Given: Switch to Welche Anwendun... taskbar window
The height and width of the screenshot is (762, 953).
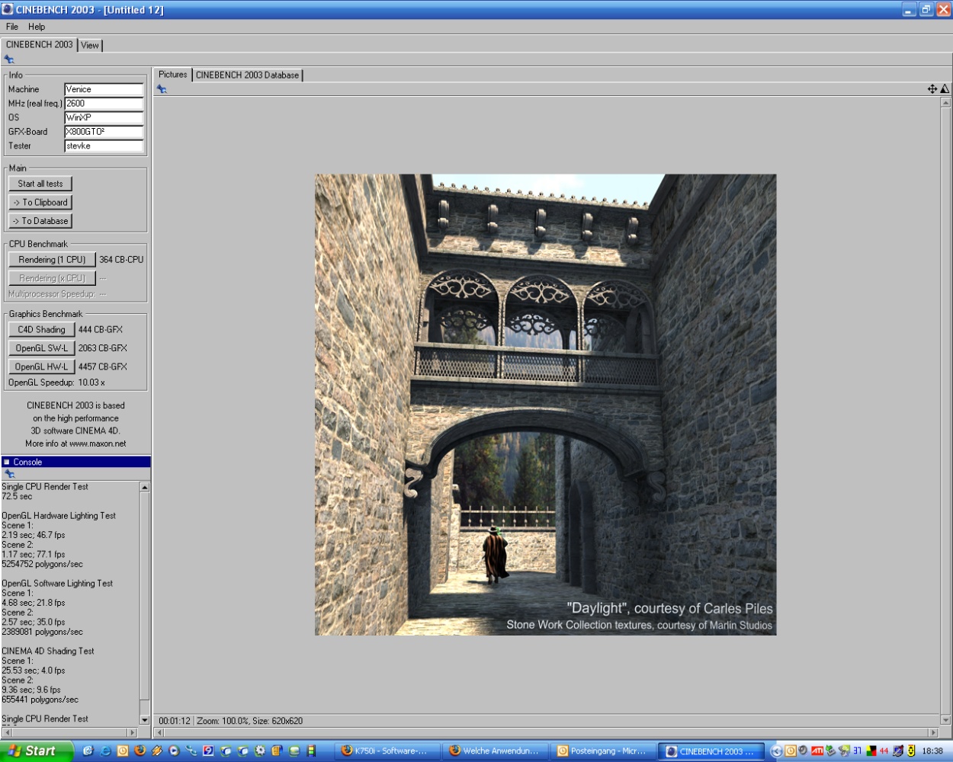Looking at the screenshot, I should coord(496,751).
